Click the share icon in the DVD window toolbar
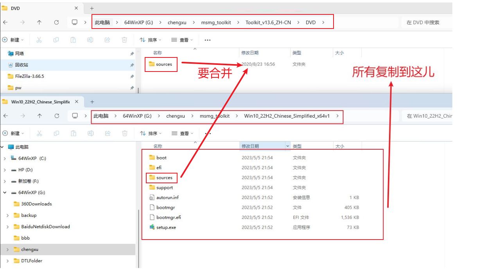The image size is (488, 272). click(107, 40)
